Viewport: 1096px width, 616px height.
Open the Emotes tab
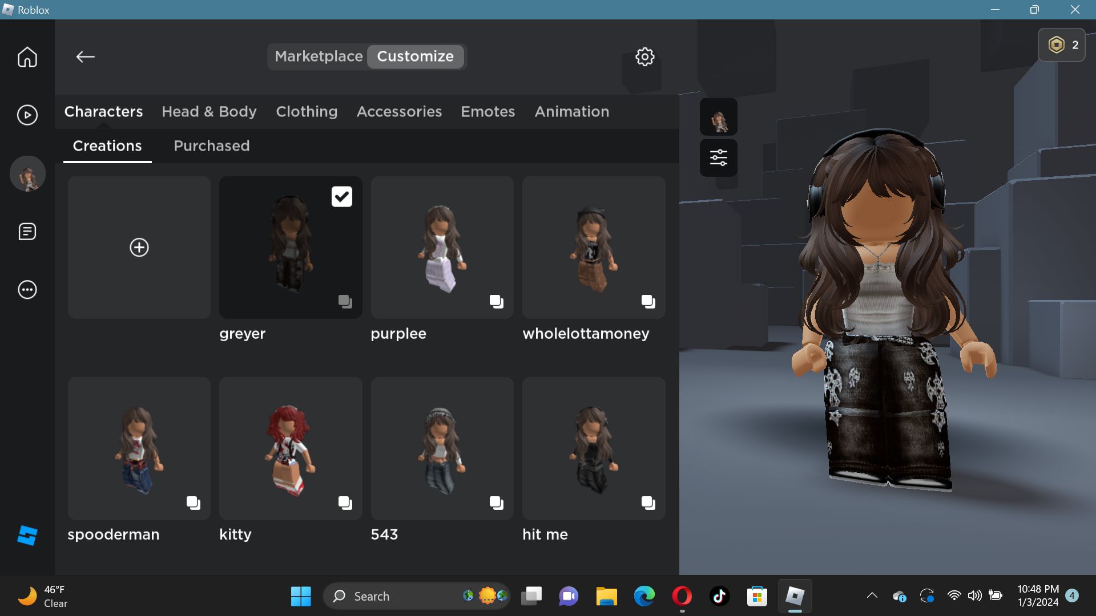[488, 111]
